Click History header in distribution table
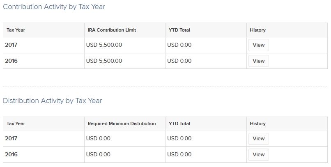Image resolution: width=331 pixels, height=167 pixels. (257, 124)
